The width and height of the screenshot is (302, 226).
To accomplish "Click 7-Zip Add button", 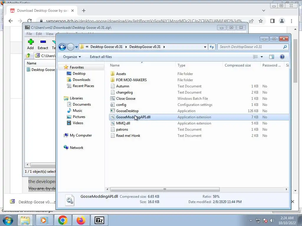I will 30,44.
